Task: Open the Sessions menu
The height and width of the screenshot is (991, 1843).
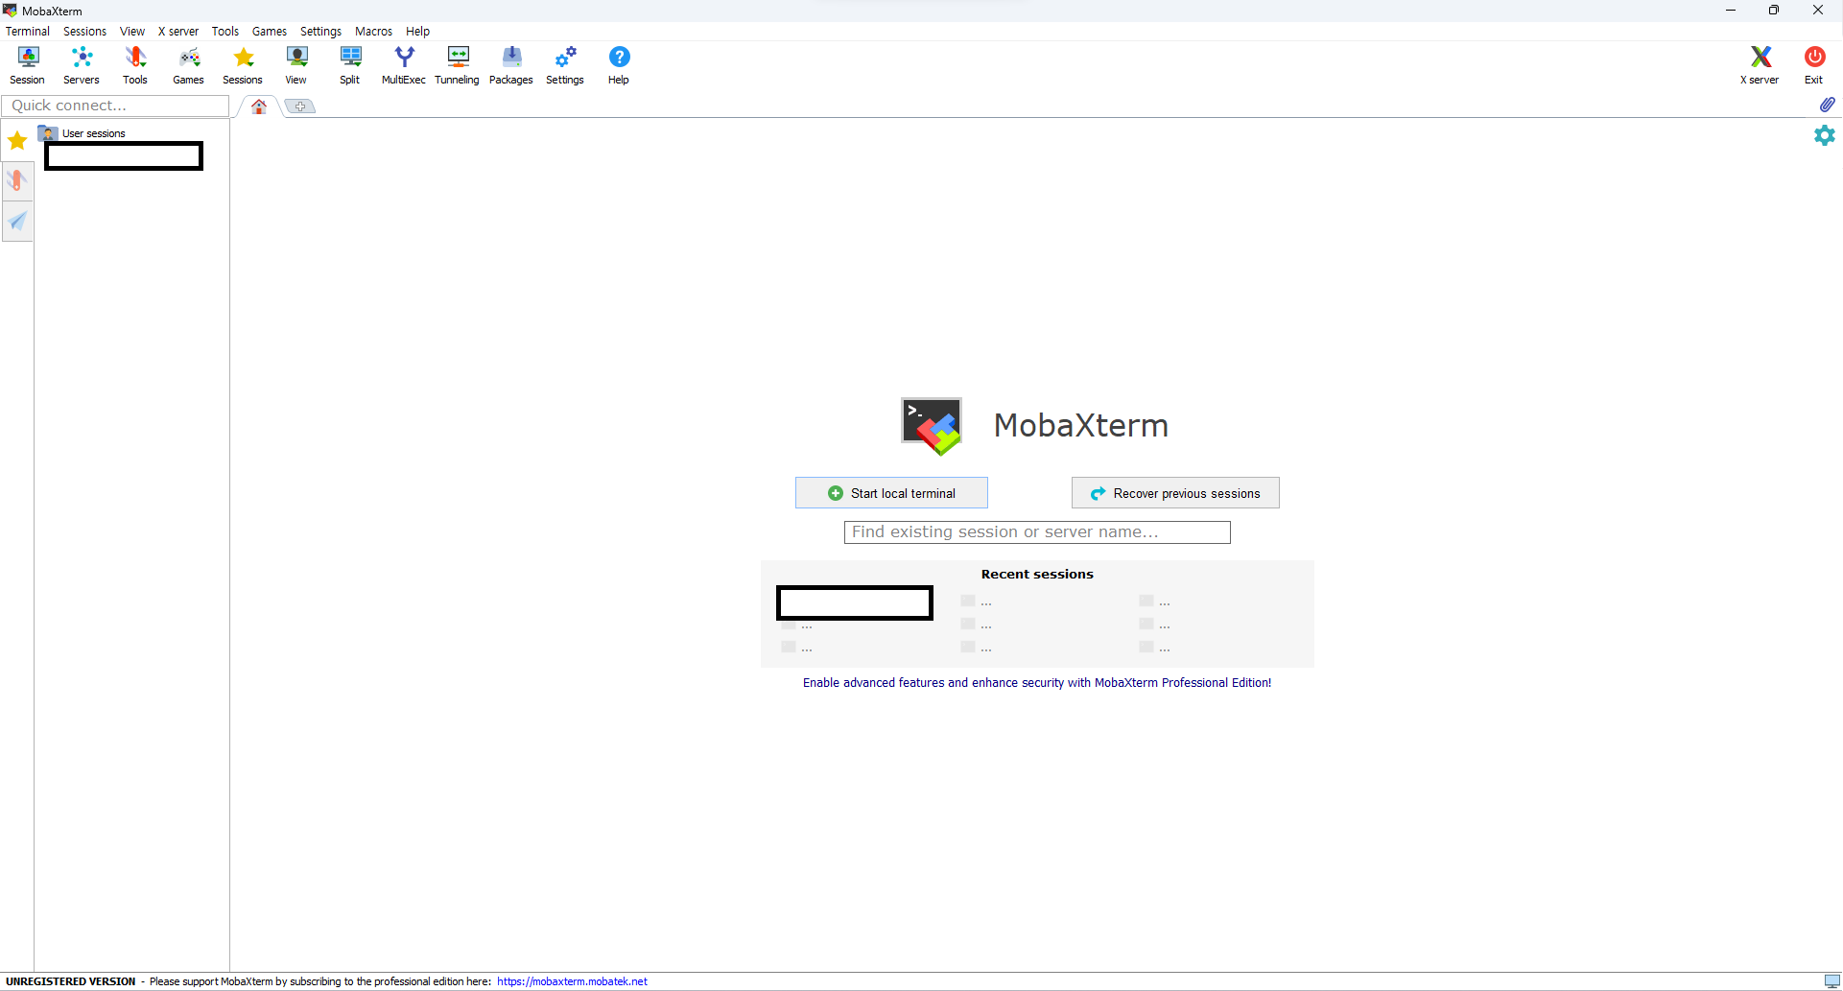Action: pyautogui.click(x=85, y=32)
